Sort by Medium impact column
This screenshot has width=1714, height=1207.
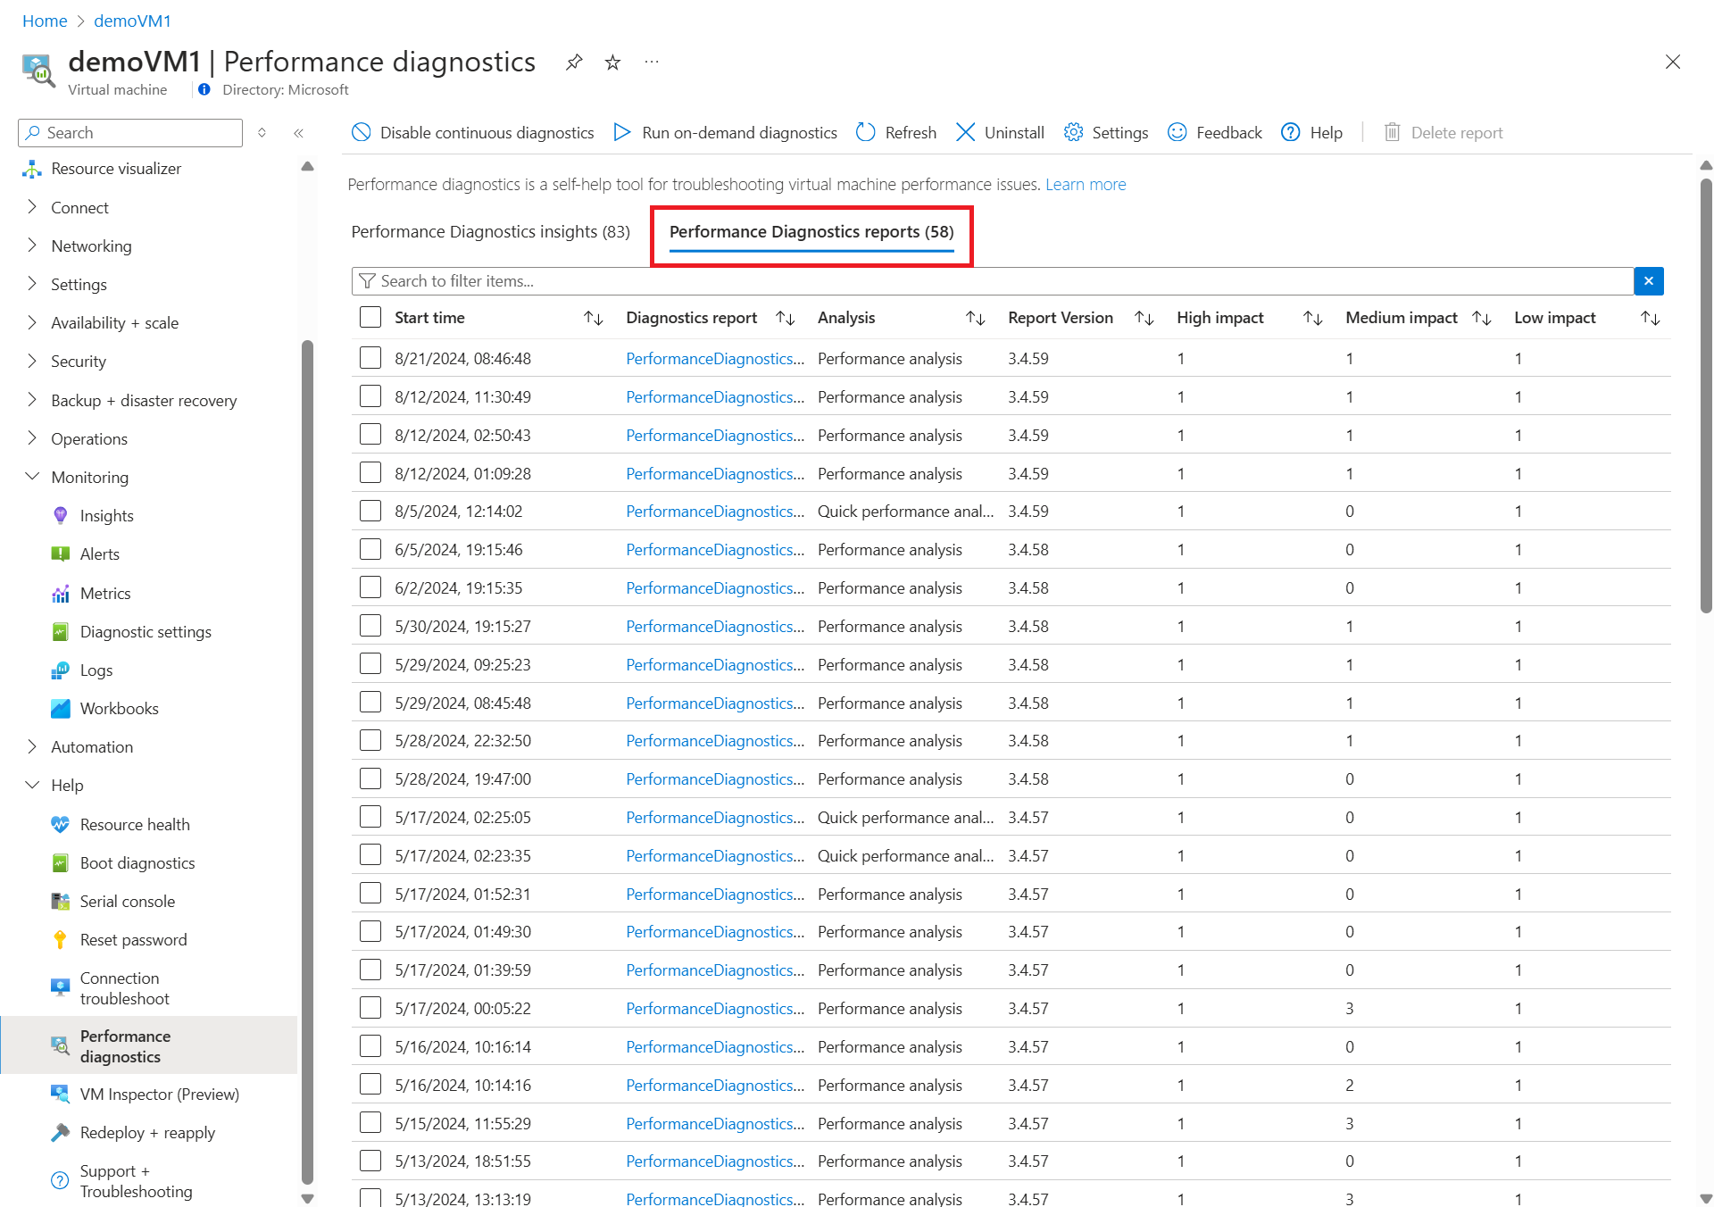pos(1481,318)
